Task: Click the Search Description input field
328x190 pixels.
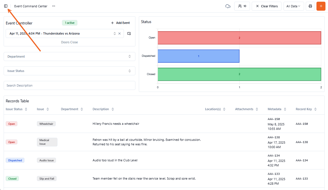Action: click(x=69, y=85)
